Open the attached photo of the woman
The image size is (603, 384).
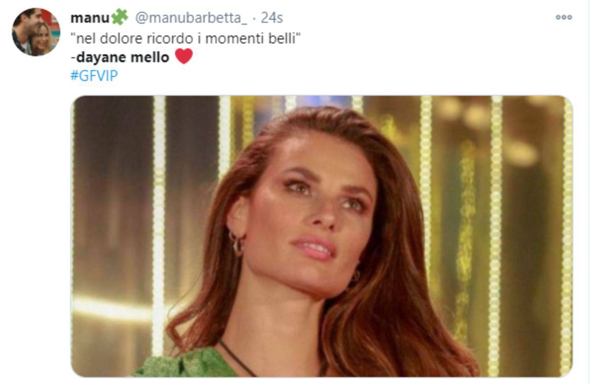[x=322, y=236]
